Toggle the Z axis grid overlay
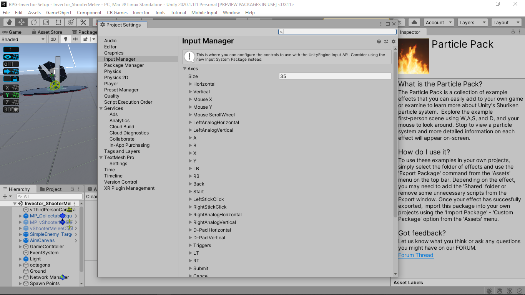This screenshot has height=295, width=525. tap(11, 102)
